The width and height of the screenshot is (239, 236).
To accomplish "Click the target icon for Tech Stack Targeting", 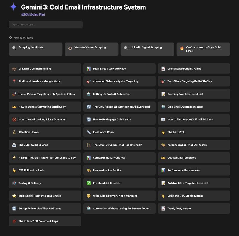I will (163, 82).
